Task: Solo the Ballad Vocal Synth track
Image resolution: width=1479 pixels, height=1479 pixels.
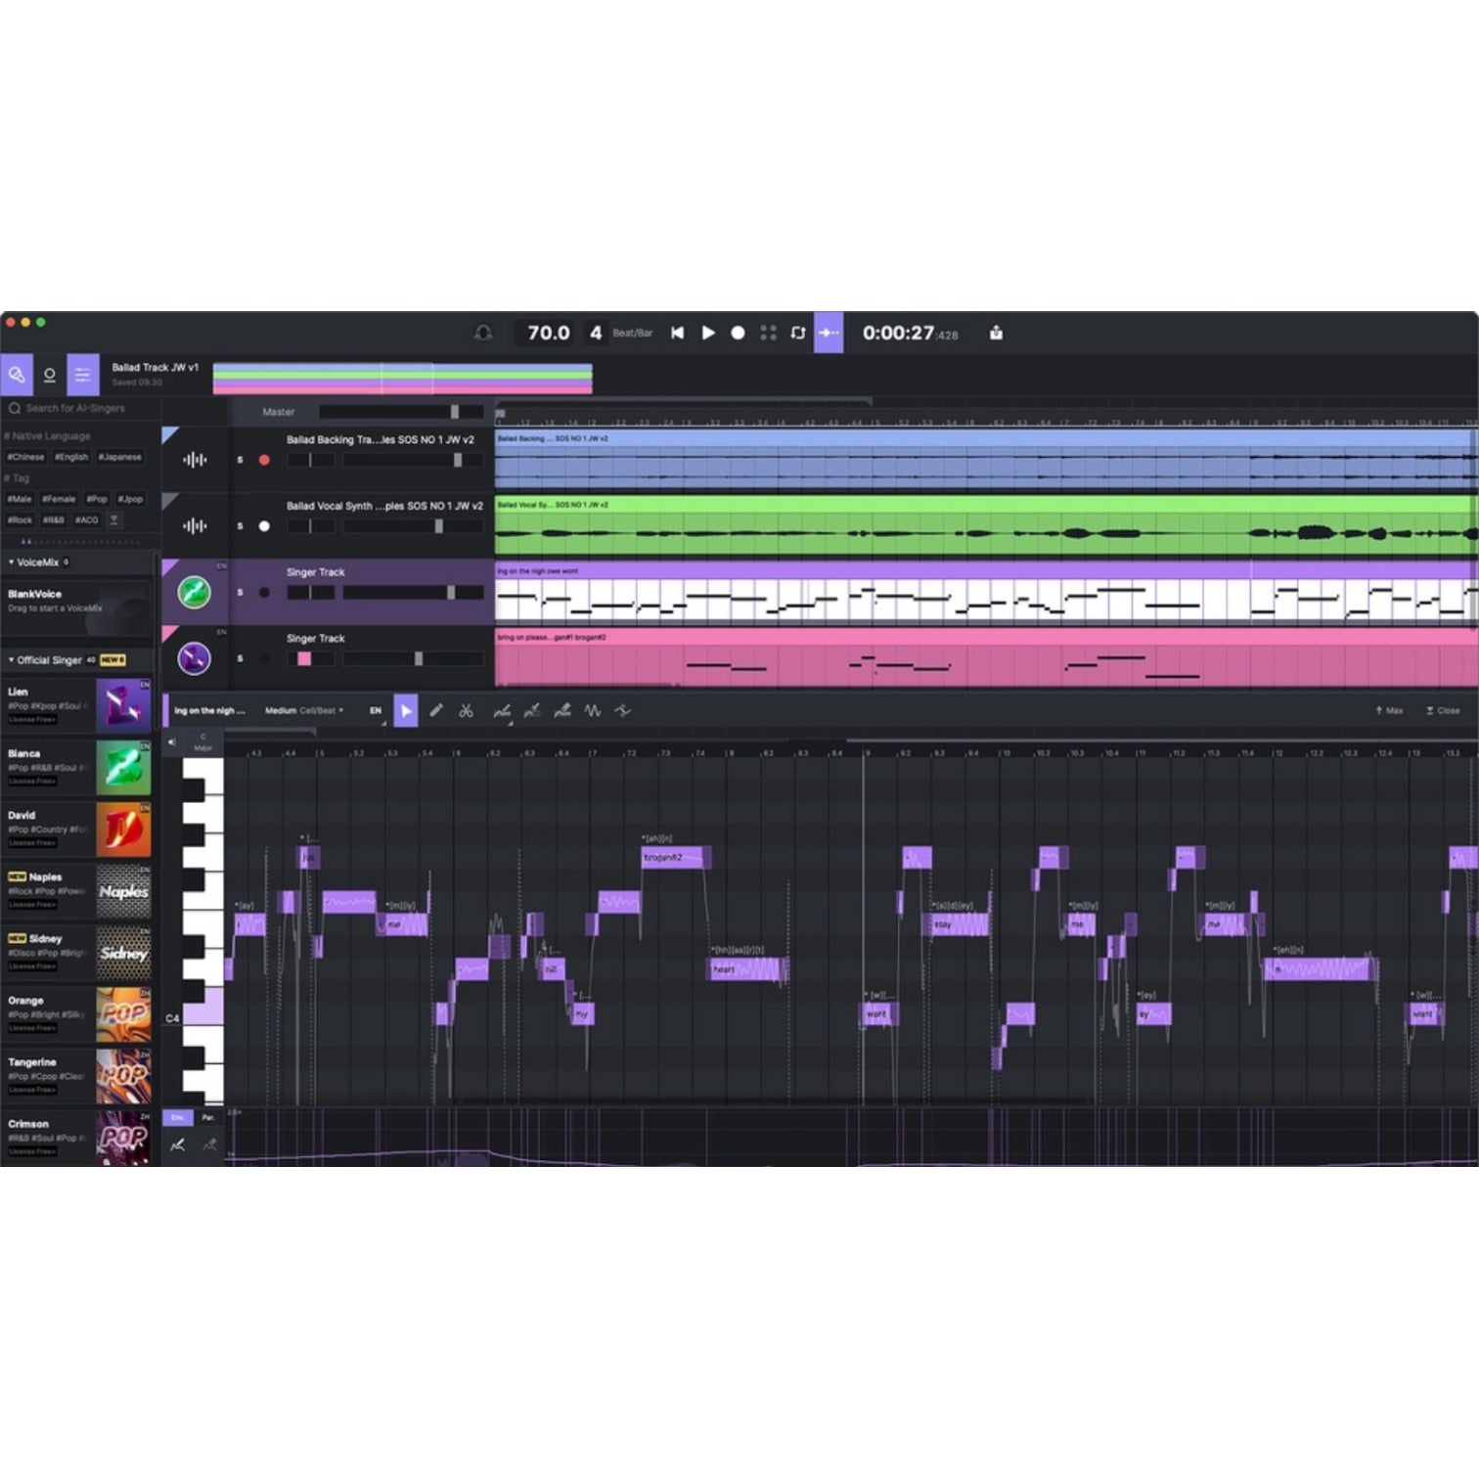Action: coord(240,526)
